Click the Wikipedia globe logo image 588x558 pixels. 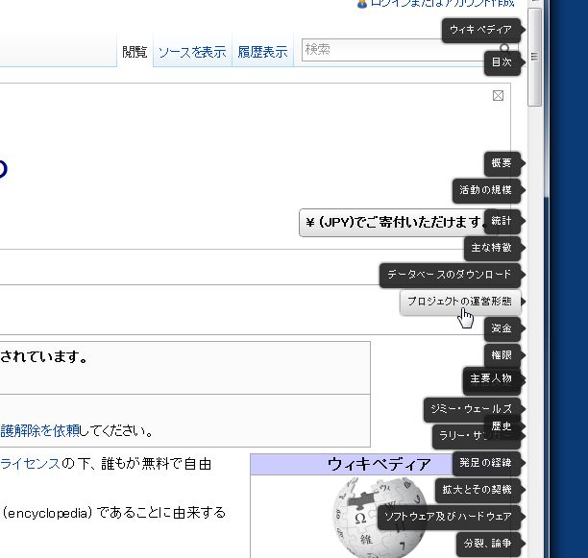tap(379, 518)
